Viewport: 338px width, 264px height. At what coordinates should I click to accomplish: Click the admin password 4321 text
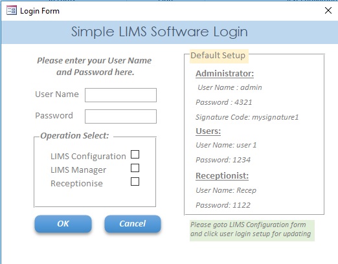[224, 102]
